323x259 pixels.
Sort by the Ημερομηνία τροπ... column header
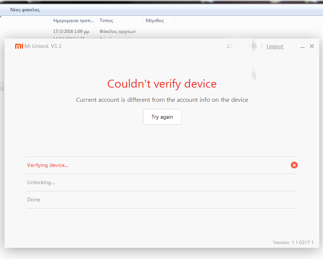(73, 21)
